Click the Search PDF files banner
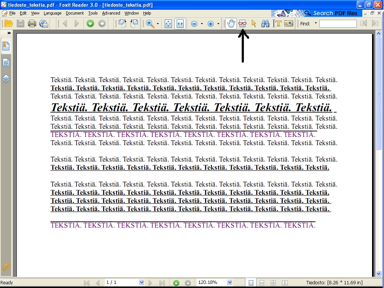The width and height of the screenshot is (384, 288). click(x=331, y=13)
